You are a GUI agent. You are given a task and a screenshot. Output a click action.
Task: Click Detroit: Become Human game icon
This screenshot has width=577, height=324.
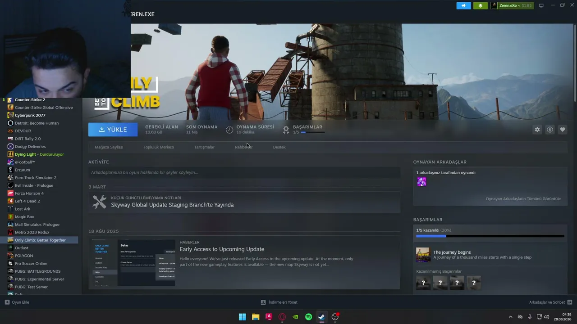point(10,123)
